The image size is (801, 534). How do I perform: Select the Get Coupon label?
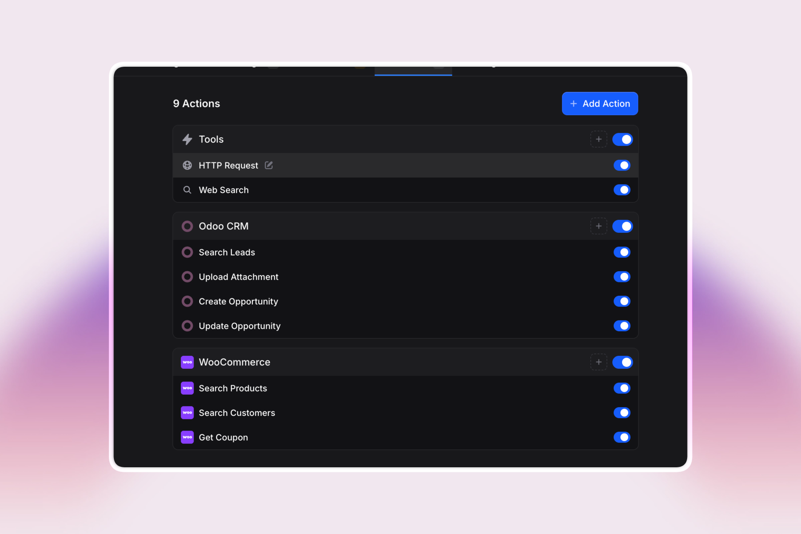[223, 438]
